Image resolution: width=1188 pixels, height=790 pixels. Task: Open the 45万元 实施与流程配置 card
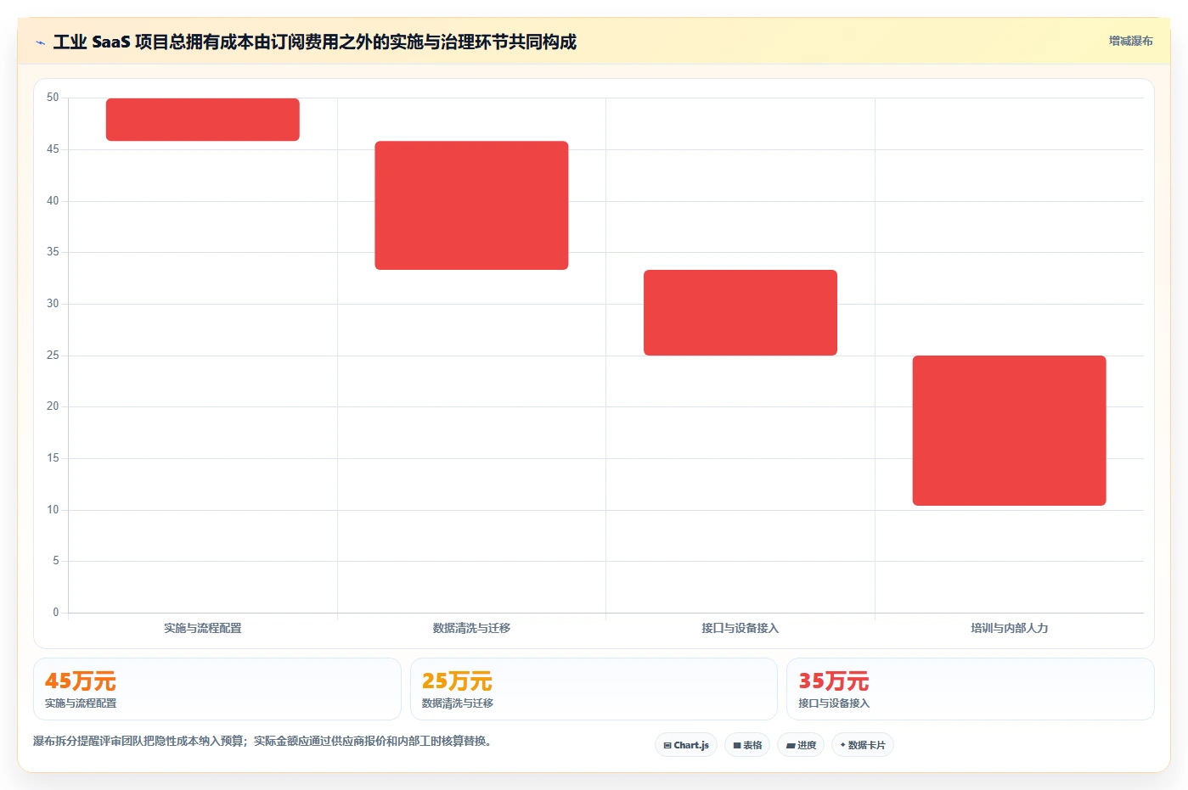coord(217,689)
